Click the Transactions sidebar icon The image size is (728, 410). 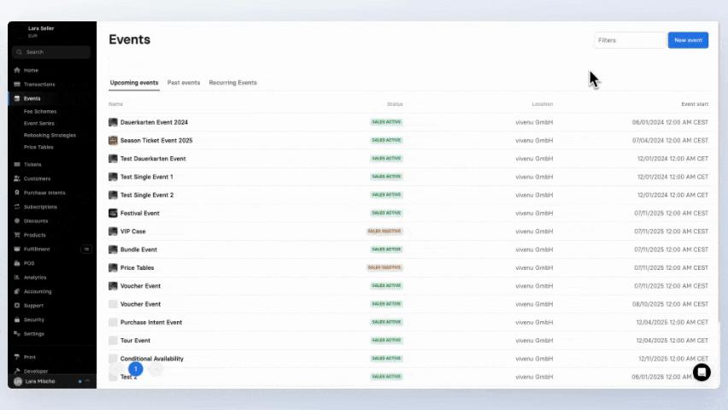[x=17, y=85]
